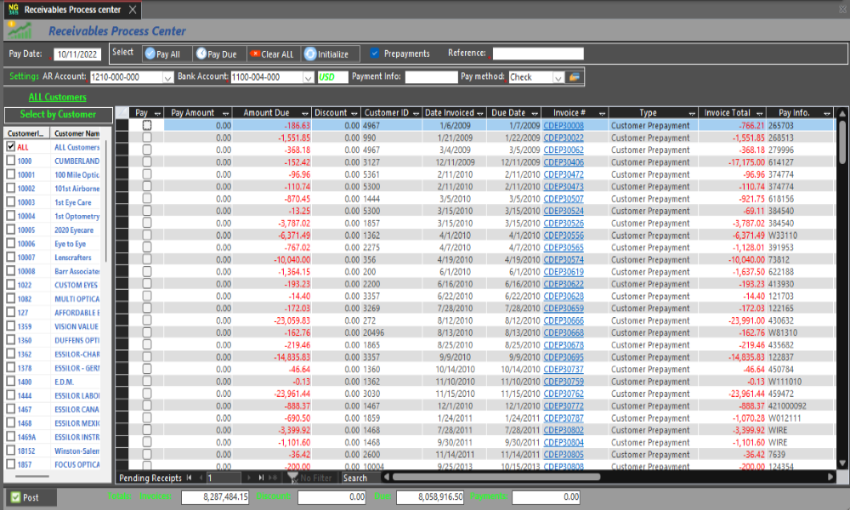
Task: Click the Initialize refresh icon
Action: (x=309, y=54)
